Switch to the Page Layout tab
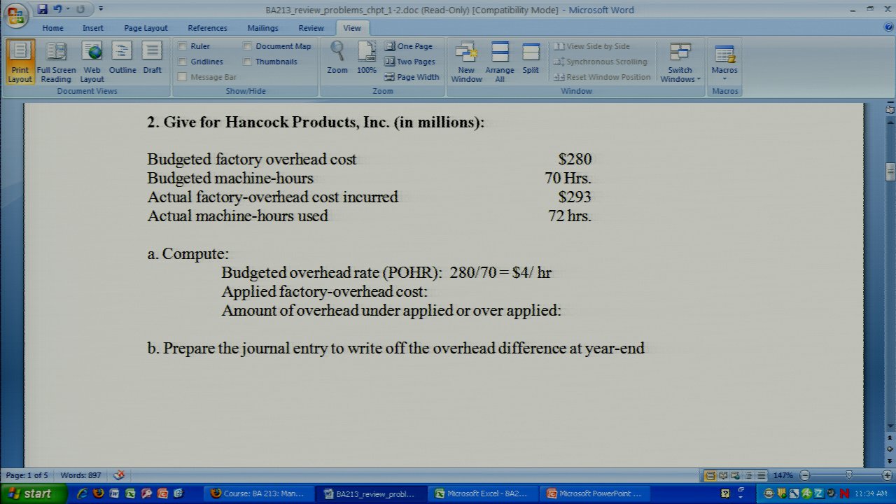Screen dimensions: 896x504 pos(146,28)
